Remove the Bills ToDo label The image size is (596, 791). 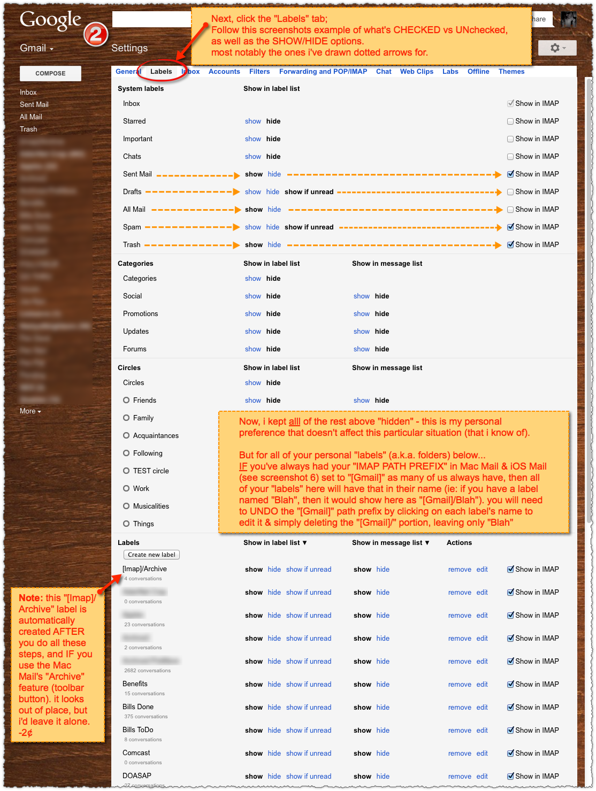point(460,731)
